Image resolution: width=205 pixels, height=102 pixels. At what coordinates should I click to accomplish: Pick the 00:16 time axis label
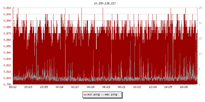tap(59, 87)
